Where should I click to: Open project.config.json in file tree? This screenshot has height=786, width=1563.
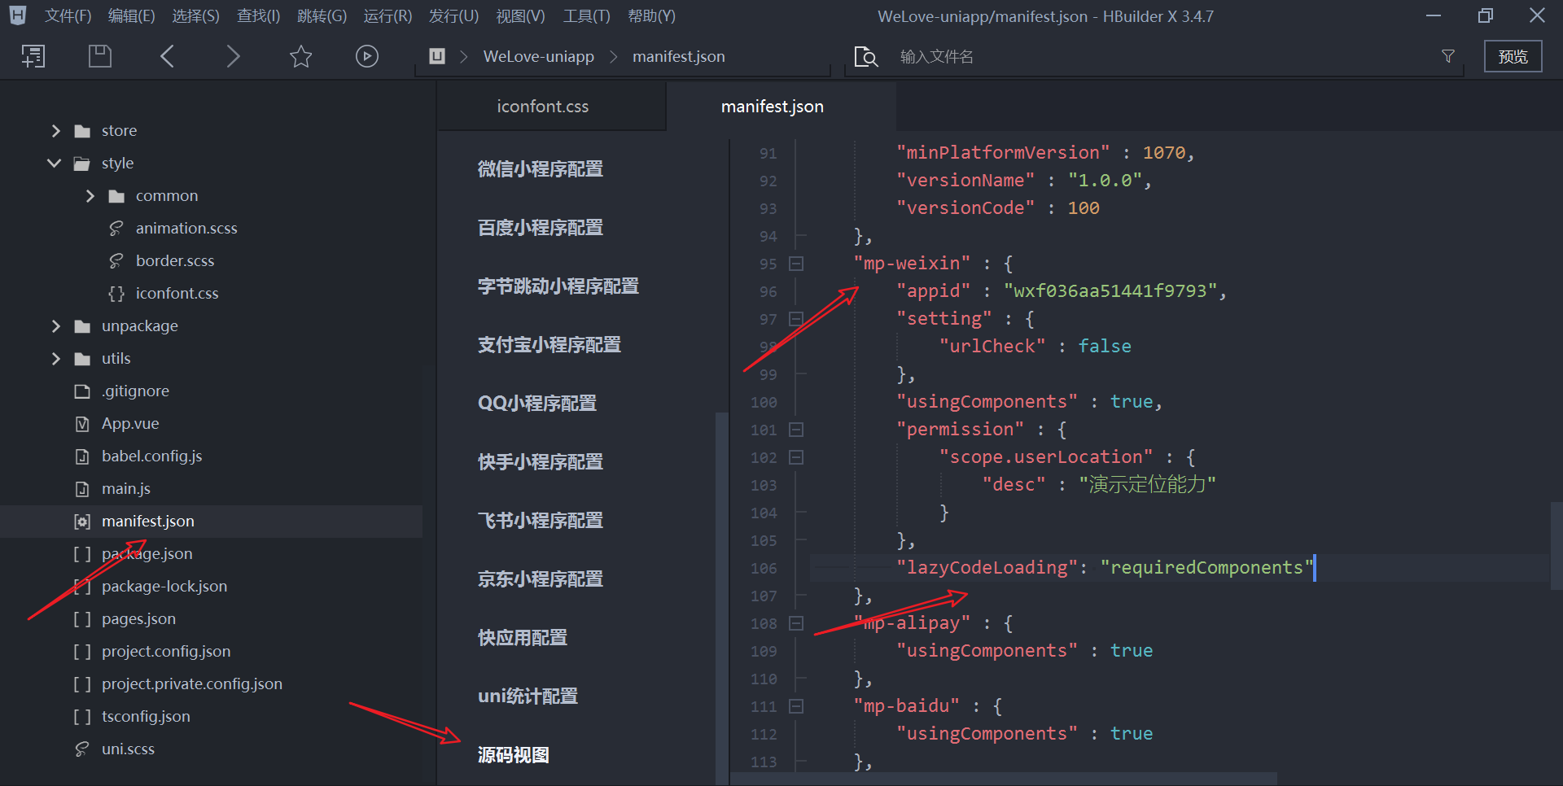coord(166,652)
